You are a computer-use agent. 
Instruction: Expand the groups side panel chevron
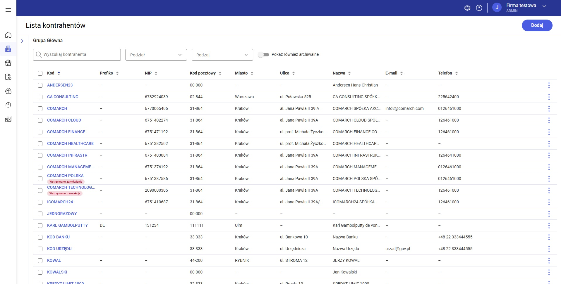click(22, 41)
